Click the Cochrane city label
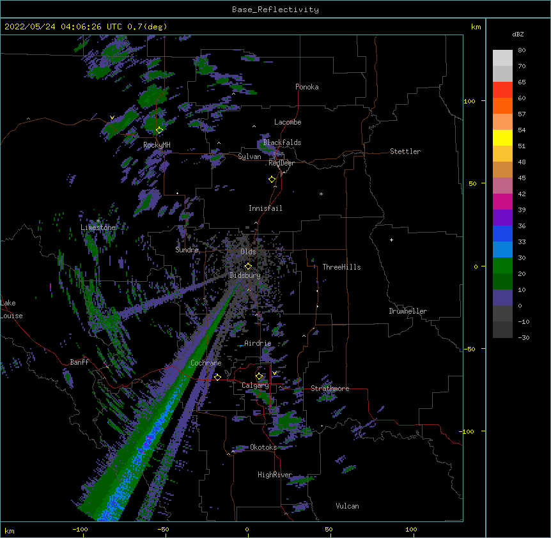Image resolution: width=551 pixels, height=538 pixels. pos(206,363)
